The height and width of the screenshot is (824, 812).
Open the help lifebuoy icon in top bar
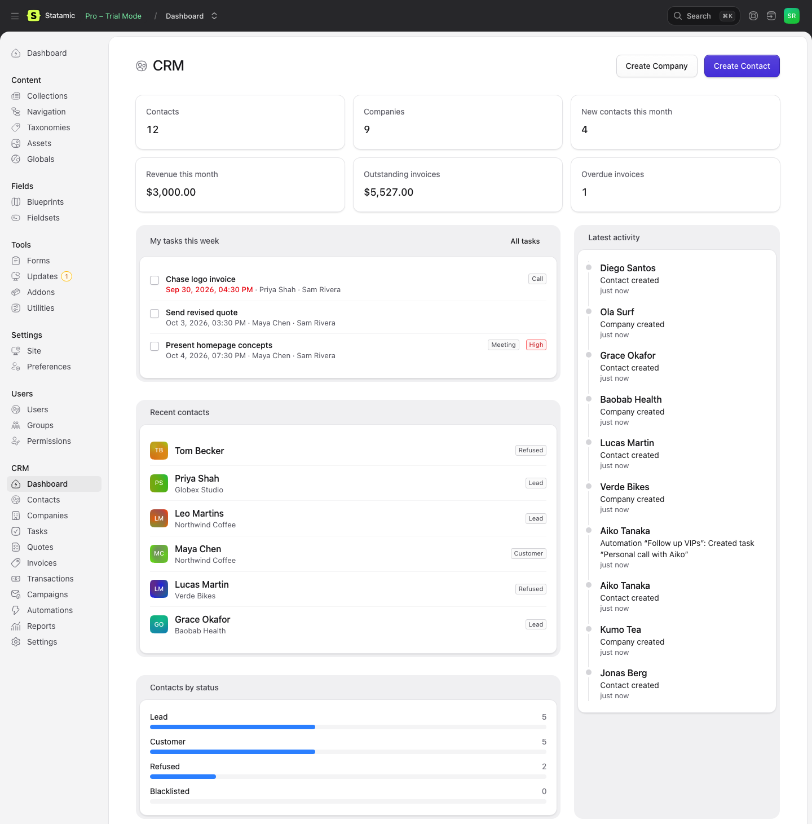click(753, 16)
